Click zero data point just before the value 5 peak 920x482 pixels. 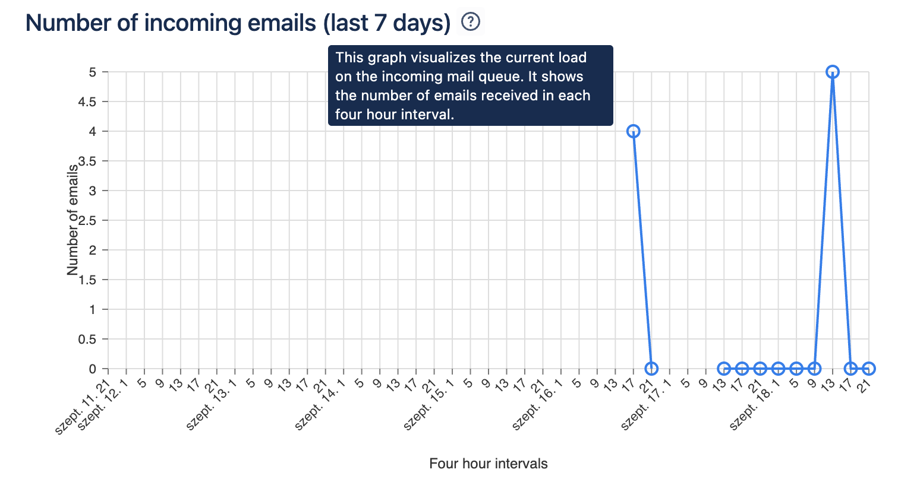pyautogui.click(x=815, y=369)
